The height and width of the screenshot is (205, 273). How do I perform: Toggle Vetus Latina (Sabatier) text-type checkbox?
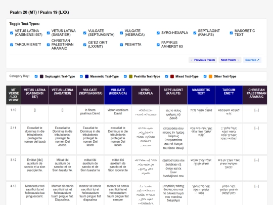48,33
